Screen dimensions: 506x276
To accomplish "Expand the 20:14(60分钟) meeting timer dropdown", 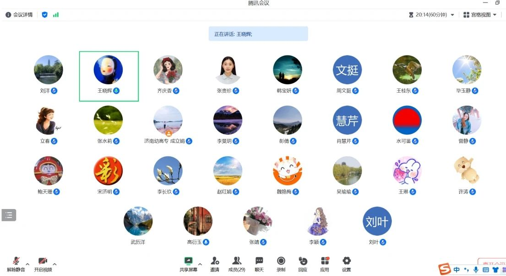I will pyautogui.click(x=431, y=15).
